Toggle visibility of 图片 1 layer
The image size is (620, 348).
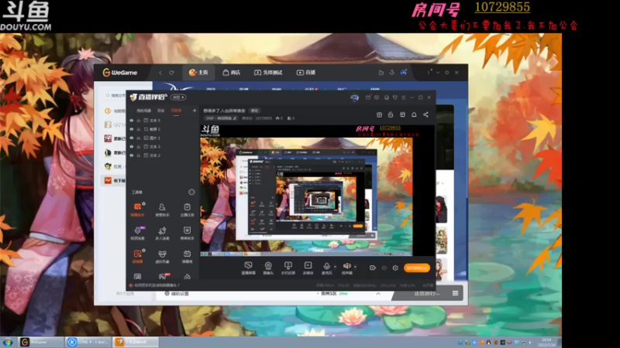132,138
